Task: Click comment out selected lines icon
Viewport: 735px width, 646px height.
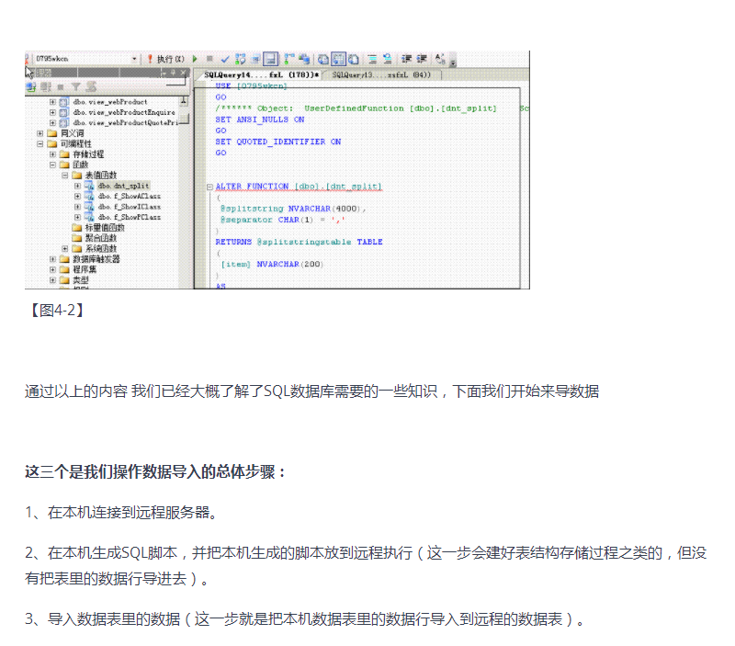Action: [x=372, y=59]
